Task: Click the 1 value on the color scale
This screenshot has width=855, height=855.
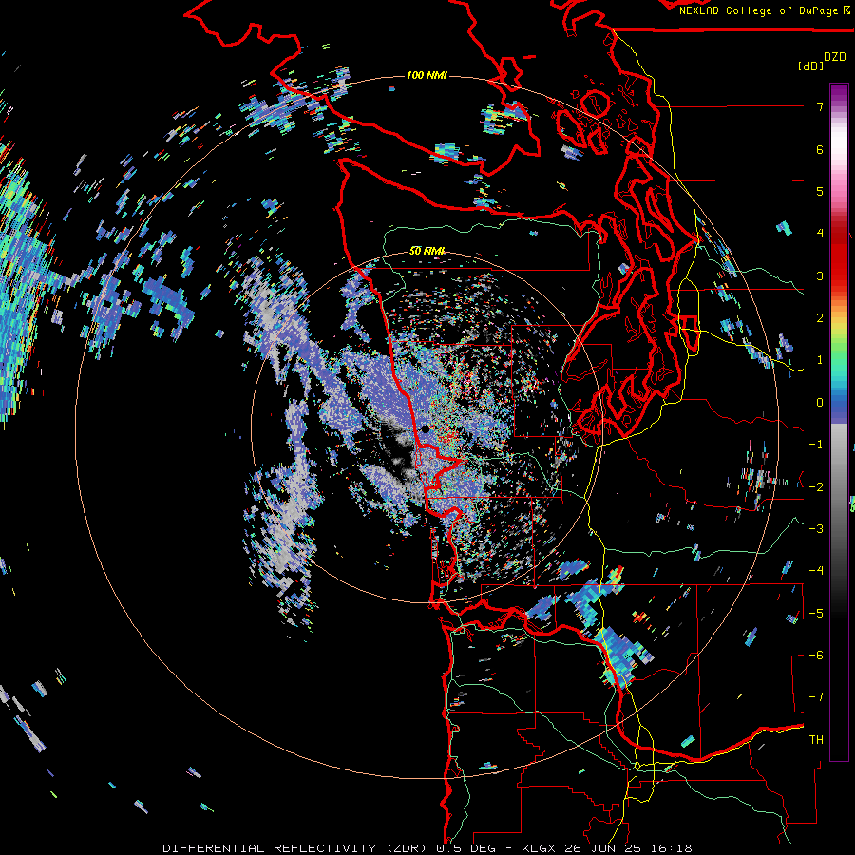Action: [x=820, y=360]
